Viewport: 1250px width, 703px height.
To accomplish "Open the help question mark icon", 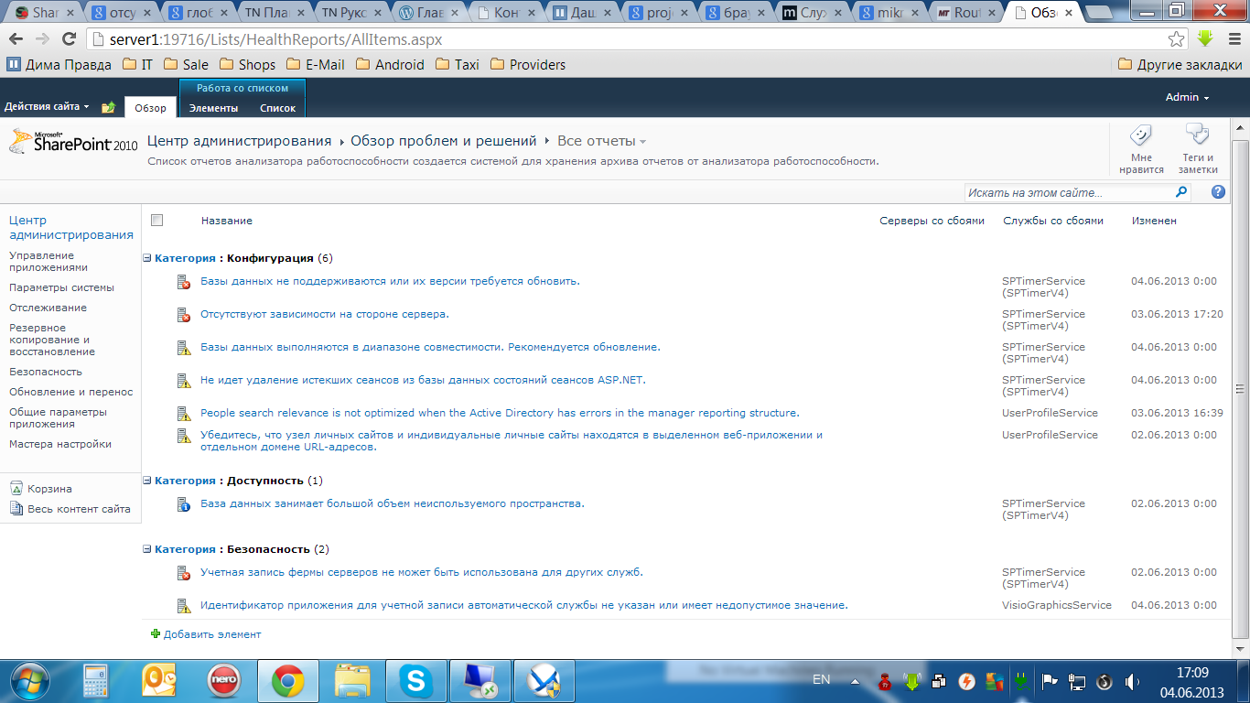I will coord(1218,192).
